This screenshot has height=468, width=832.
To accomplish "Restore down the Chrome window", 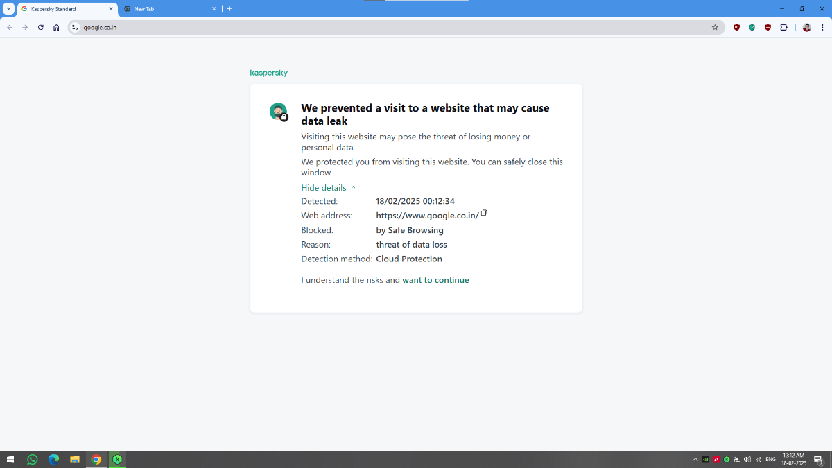I will coord(802,9).
